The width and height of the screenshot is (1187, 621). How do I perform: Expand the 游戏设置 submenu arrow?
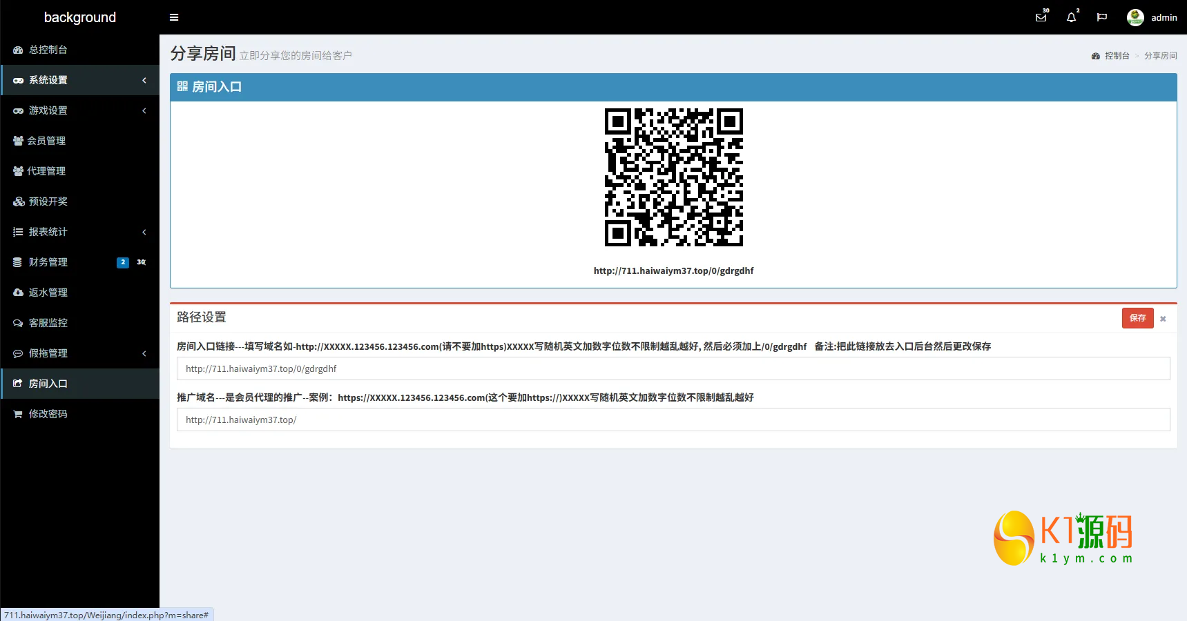(144, 110)
